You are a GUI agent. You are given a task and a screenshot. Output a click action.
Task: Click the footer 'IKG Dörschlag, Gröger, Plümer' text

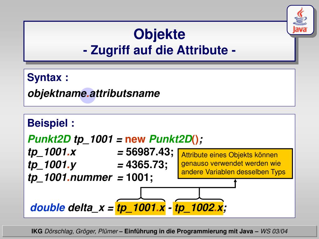click(x=74, y=231)
